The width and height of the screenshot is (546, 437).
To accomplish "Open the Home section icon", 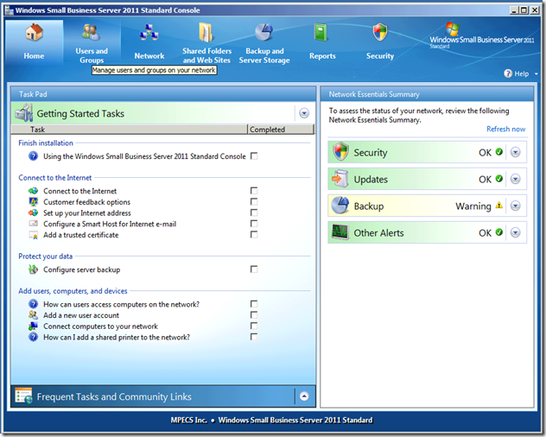I will [x=34, y=35].
